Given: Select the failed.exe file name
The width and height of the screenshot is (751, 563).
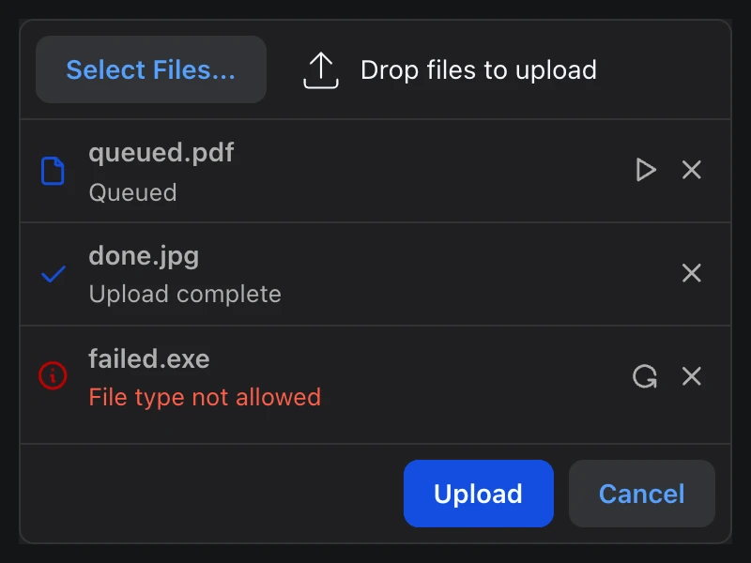Looking at the screenshot, I should click(149, 359).
